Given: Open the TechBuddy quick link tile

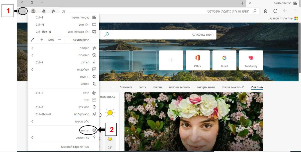Looking at the screenshot, I should [251, 60].
